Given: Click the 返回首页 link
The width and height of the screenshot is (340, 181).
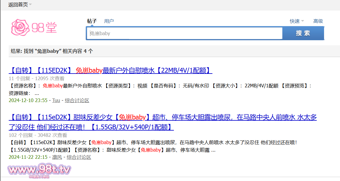Looking at the screenshot, I should 18,5.
